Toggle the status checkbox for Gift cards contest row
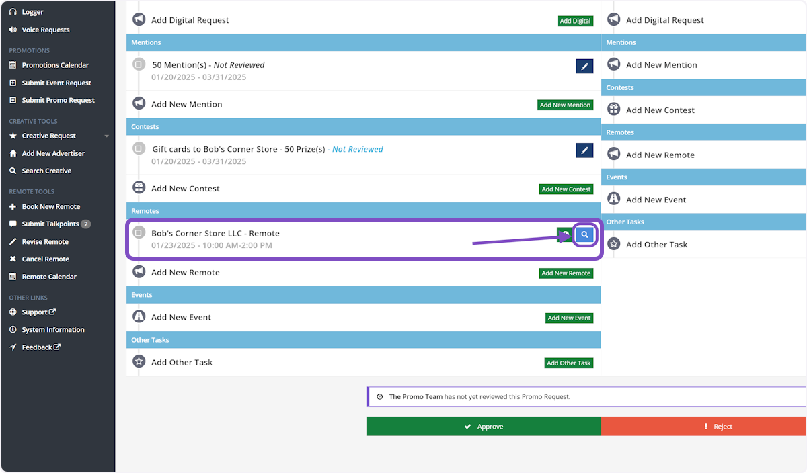807x473 pixels. (139, 149)
